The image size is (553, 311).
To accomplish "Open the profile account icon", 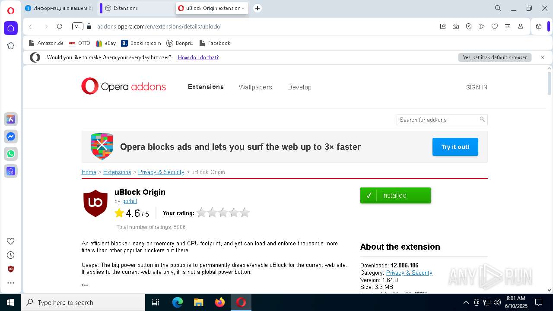I will 521,26.
